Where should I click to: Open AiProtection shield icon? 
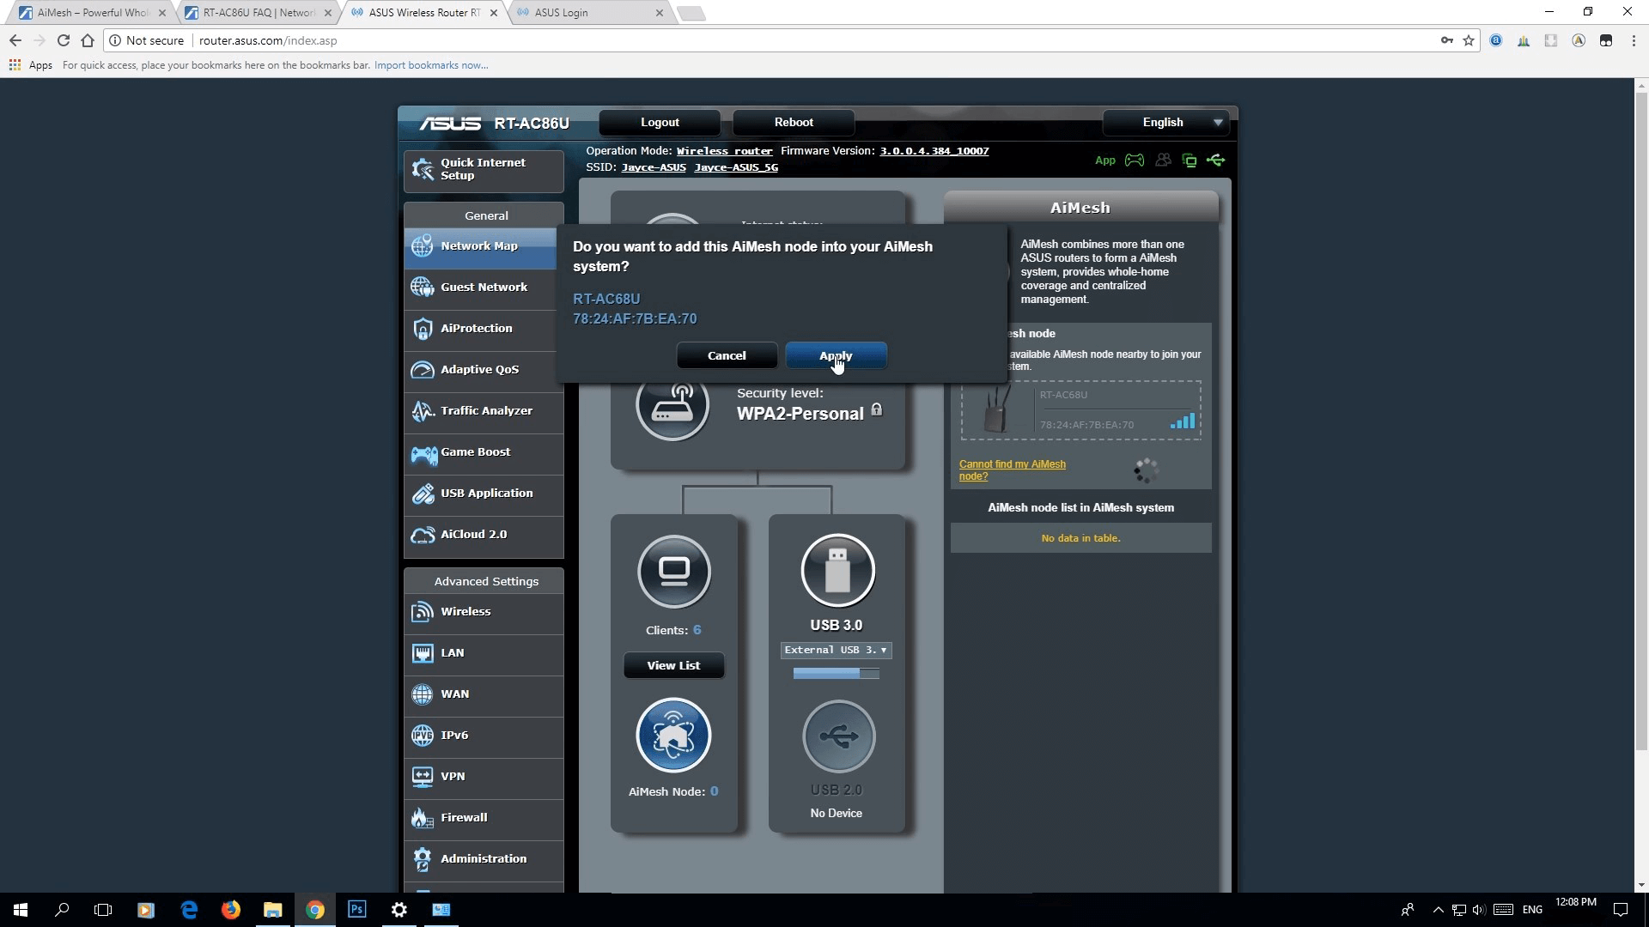422,329
